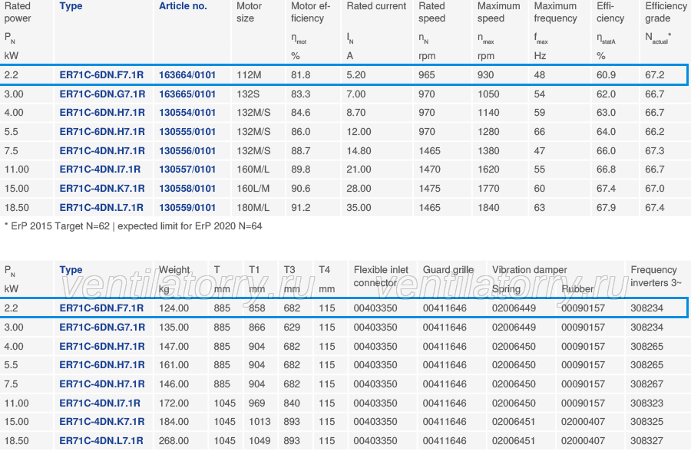
Task: Open ER71C-6DN.H7.1R type link in the 147.00 kg row
Action: [x=102, y=347]
